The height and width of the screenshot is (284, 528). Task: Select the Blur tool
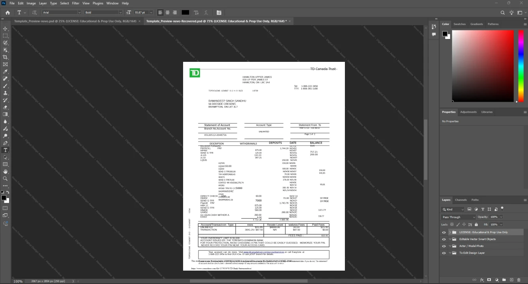pos(6,122)
